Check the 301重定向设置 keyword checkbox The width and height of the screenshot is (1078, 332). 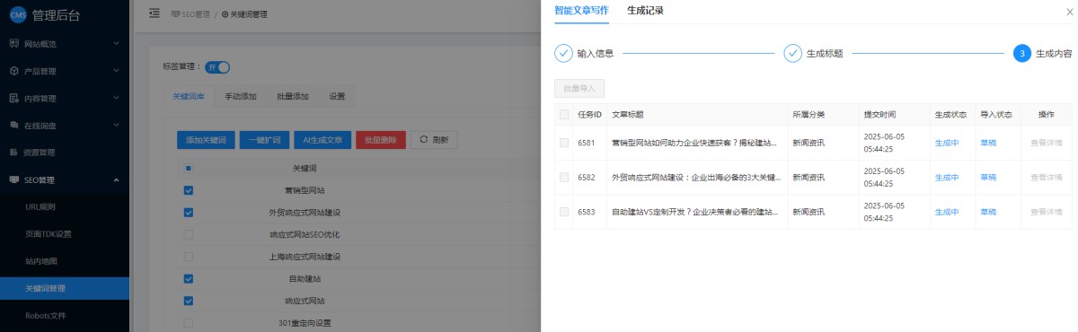pos(188,323)
